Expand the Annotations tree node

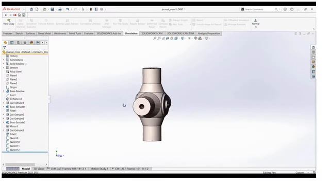4,60
